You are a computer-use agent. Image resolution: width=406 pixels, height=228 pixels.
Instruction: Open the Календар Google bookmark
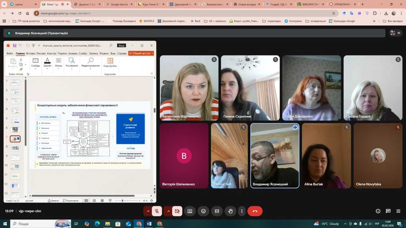click(x=90, y=21)
